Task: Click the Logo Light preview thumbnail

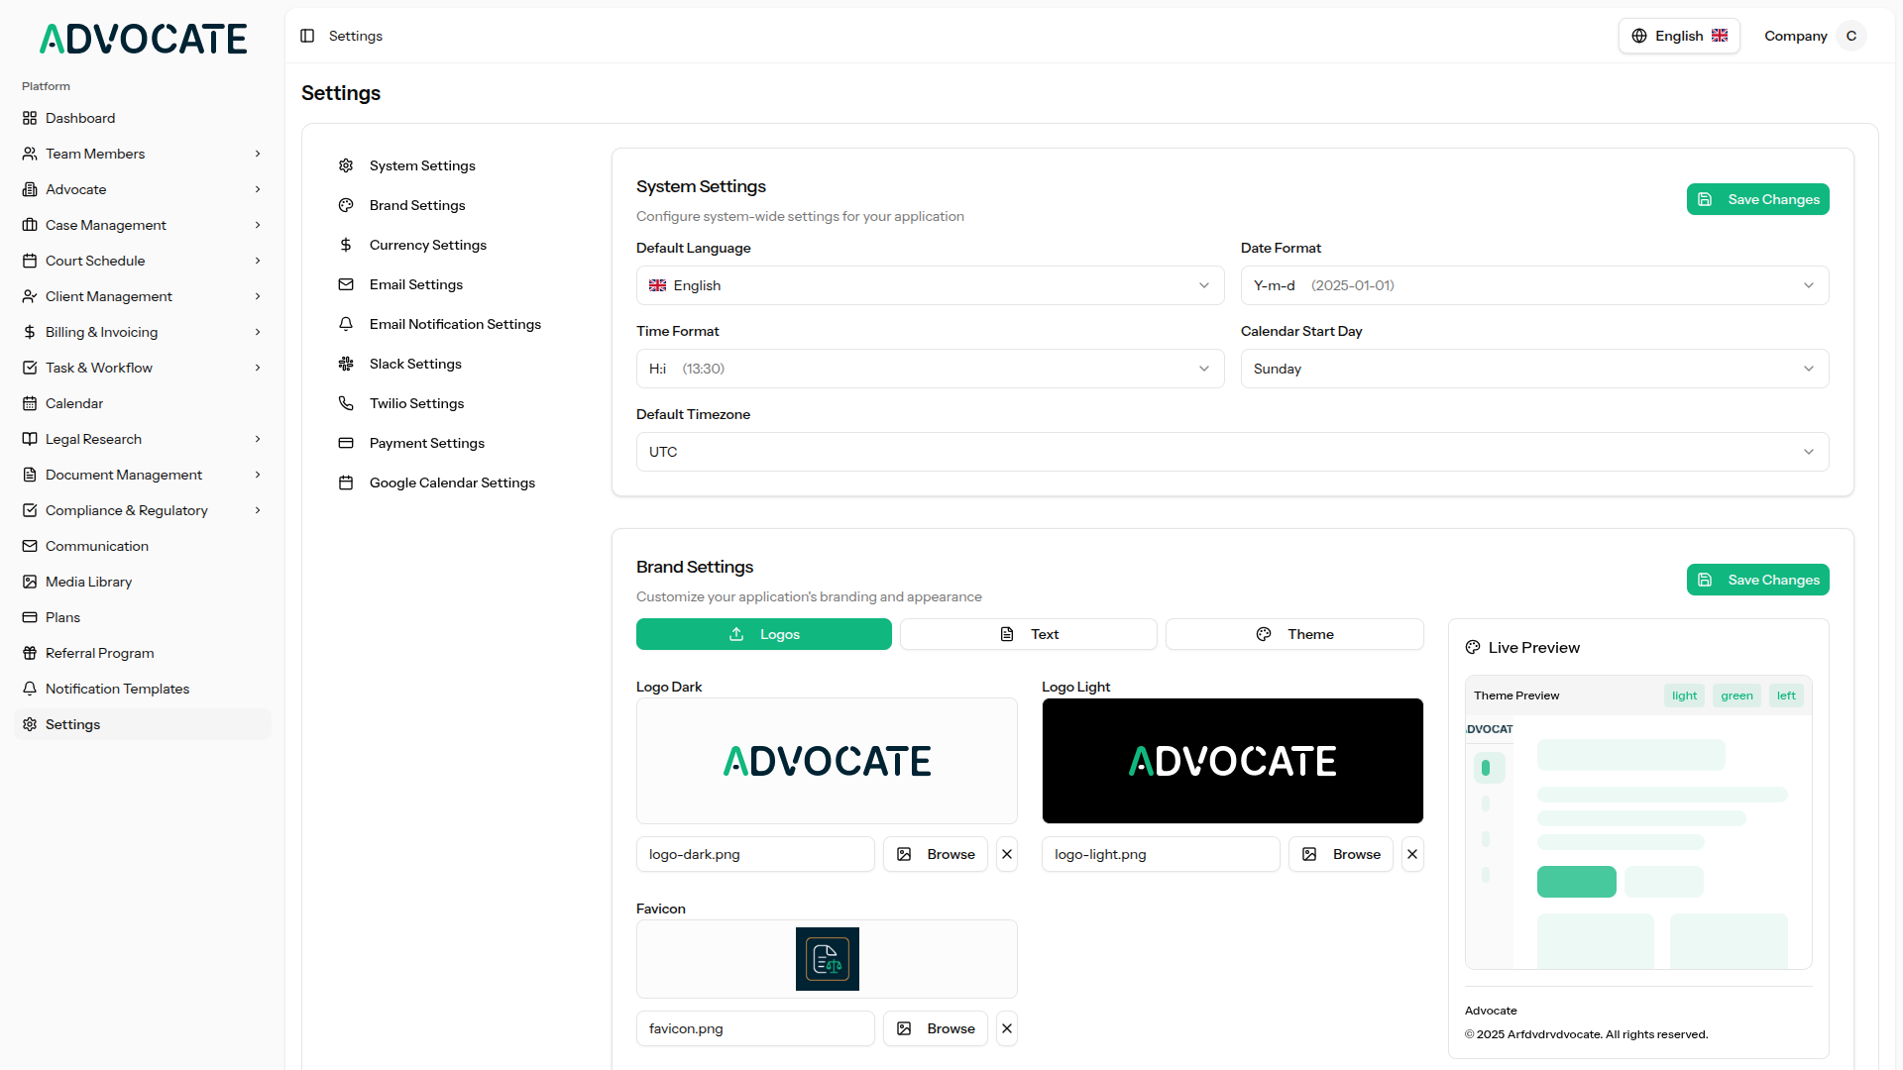Action: (x=1232, y=761)
